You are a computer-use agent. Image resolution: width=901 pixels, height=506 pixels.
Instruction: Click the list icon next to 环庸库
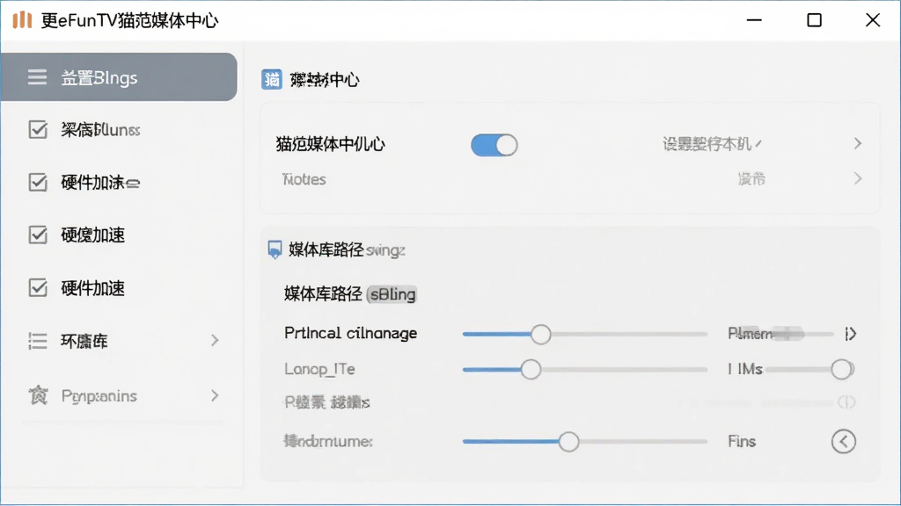38,341
